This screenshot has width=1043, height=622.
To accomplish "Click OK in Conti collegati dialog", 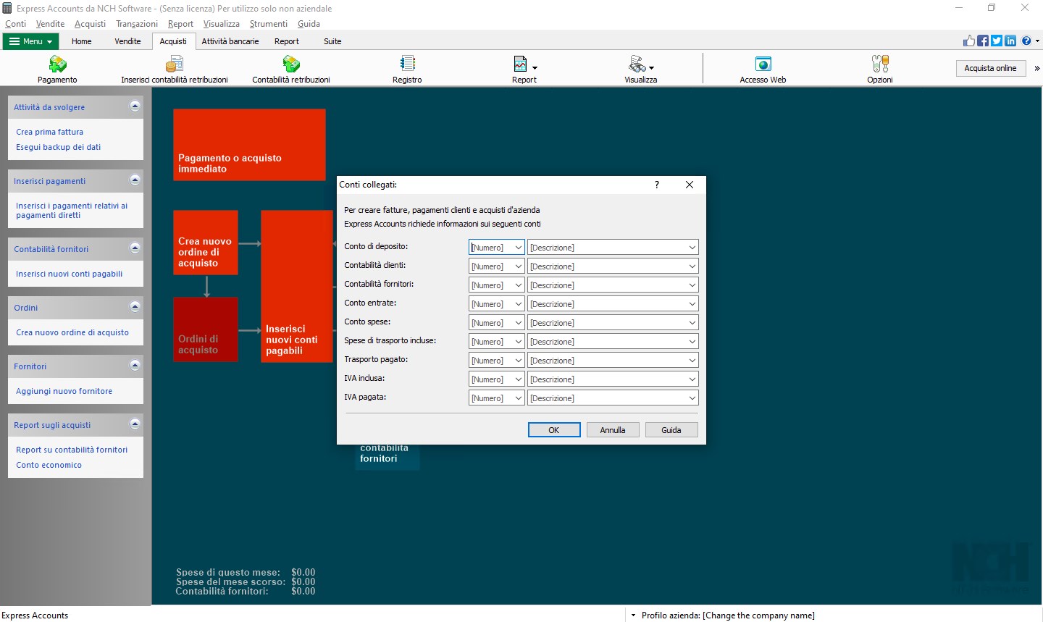I will 554,430.
